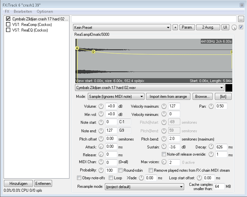The image size is (247, 197).
Task: Open the Resample mode dropdown
Action: point(144,187)
